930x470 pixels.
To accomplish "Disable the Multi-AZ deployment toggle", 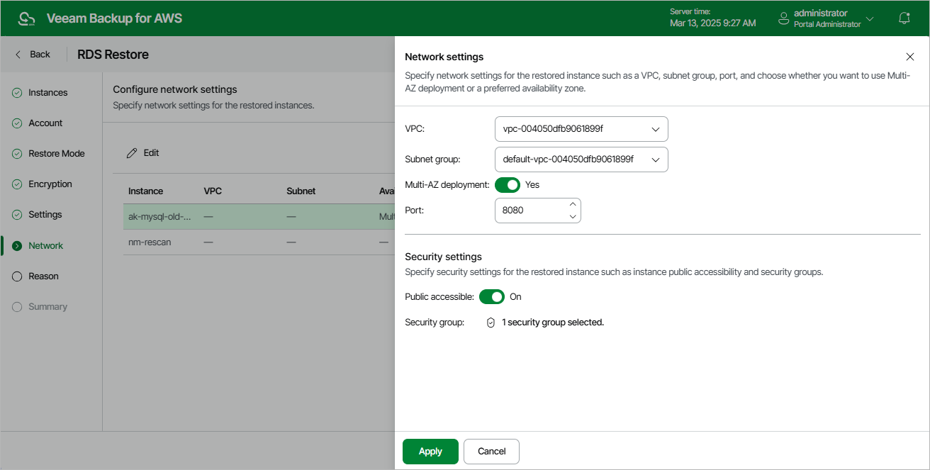I will click(x=508, y=185).
